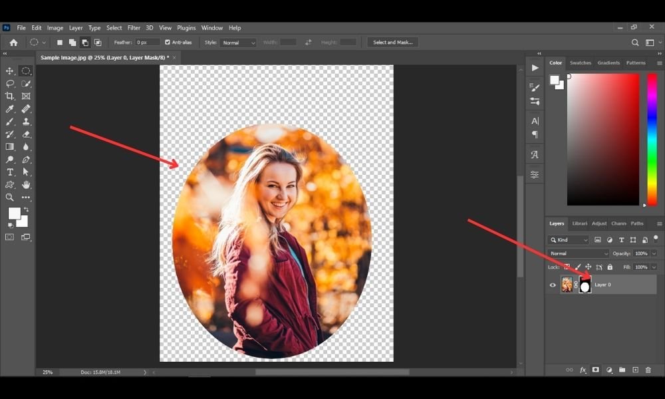Select the Path Selection tool
This screenshot has width=665, height=399.
[26, 172]
